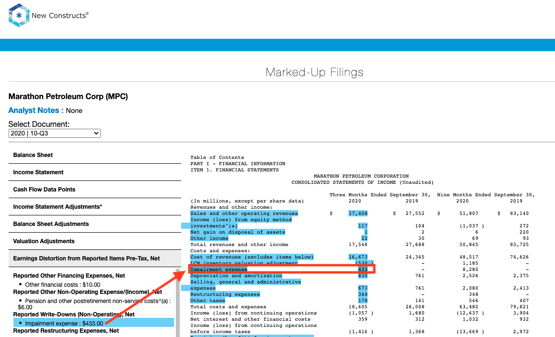Click the highlighted value 16,673
Image resolution: width=555 pixels, height=337 pixels.
(358, 257)
